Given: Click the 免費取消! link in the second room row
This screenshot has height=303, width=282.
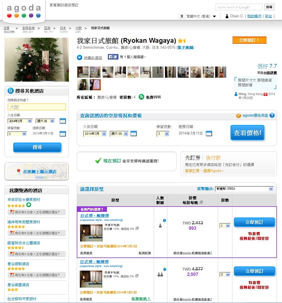Looking at the screenshot, I should 141,299.
